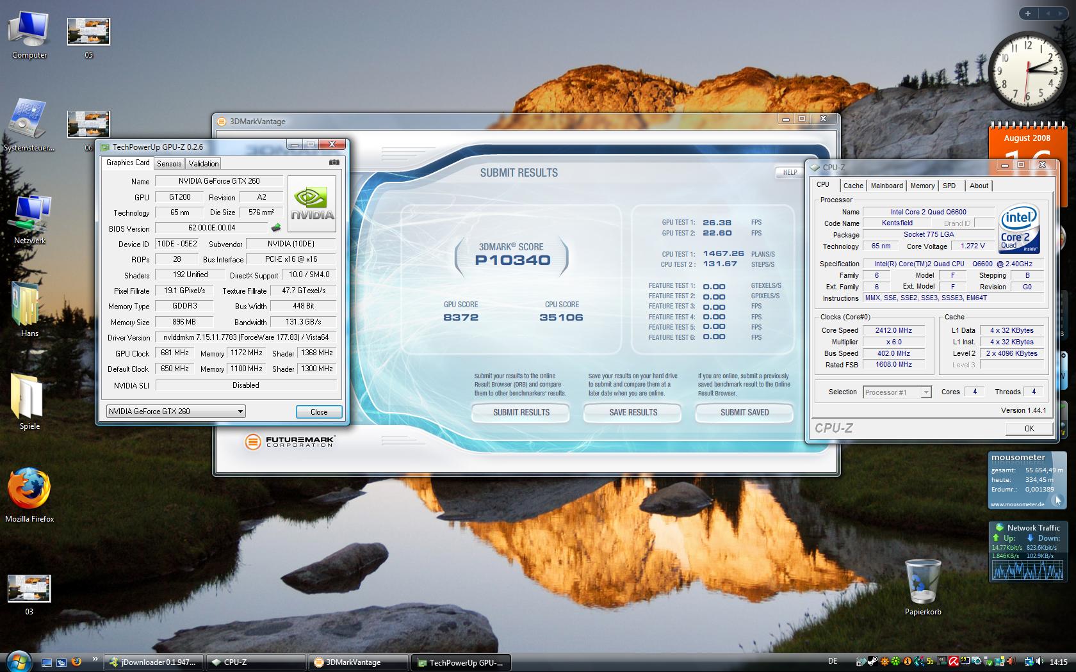Click the Avira red umbrella tray icon
This screenshot has height=672, width=1076.
(953, 662)
